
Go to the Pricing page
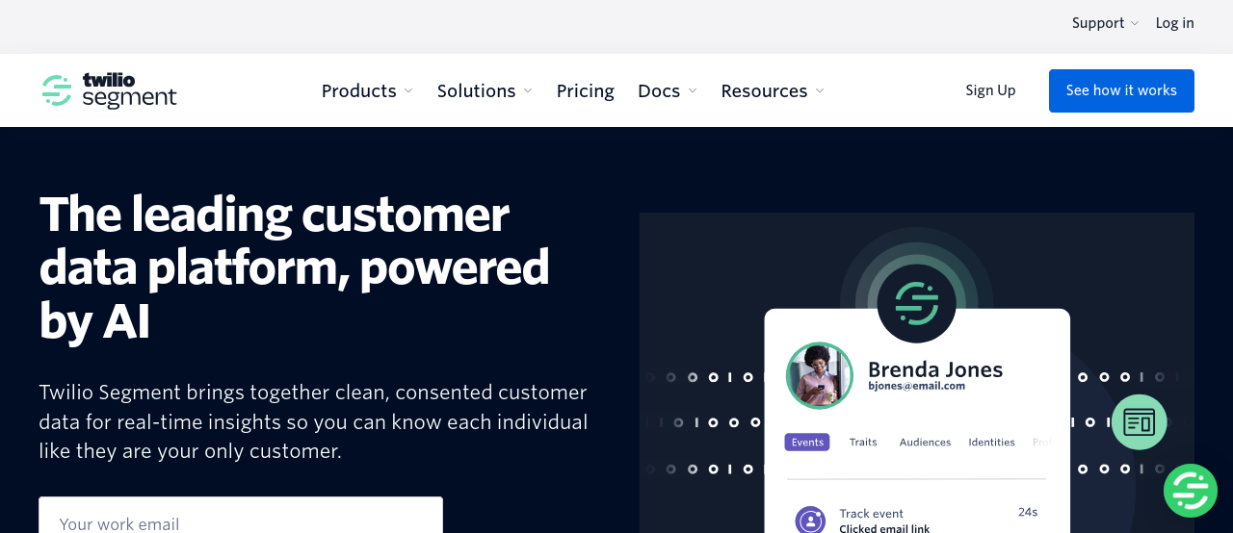[x=586, y=90]
